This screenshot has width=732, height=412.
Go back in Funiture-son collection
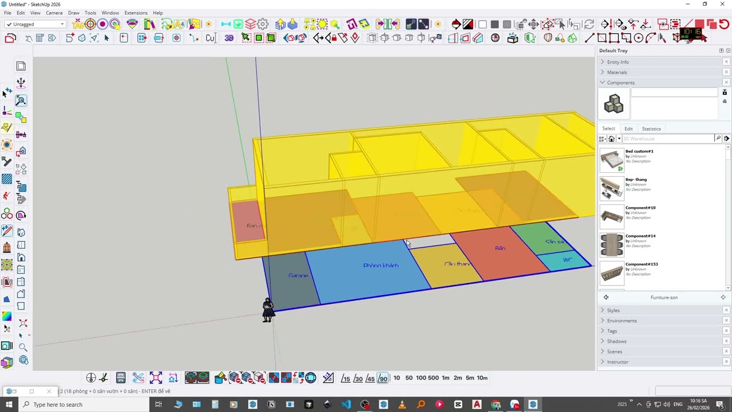click(x=606, y=297)
